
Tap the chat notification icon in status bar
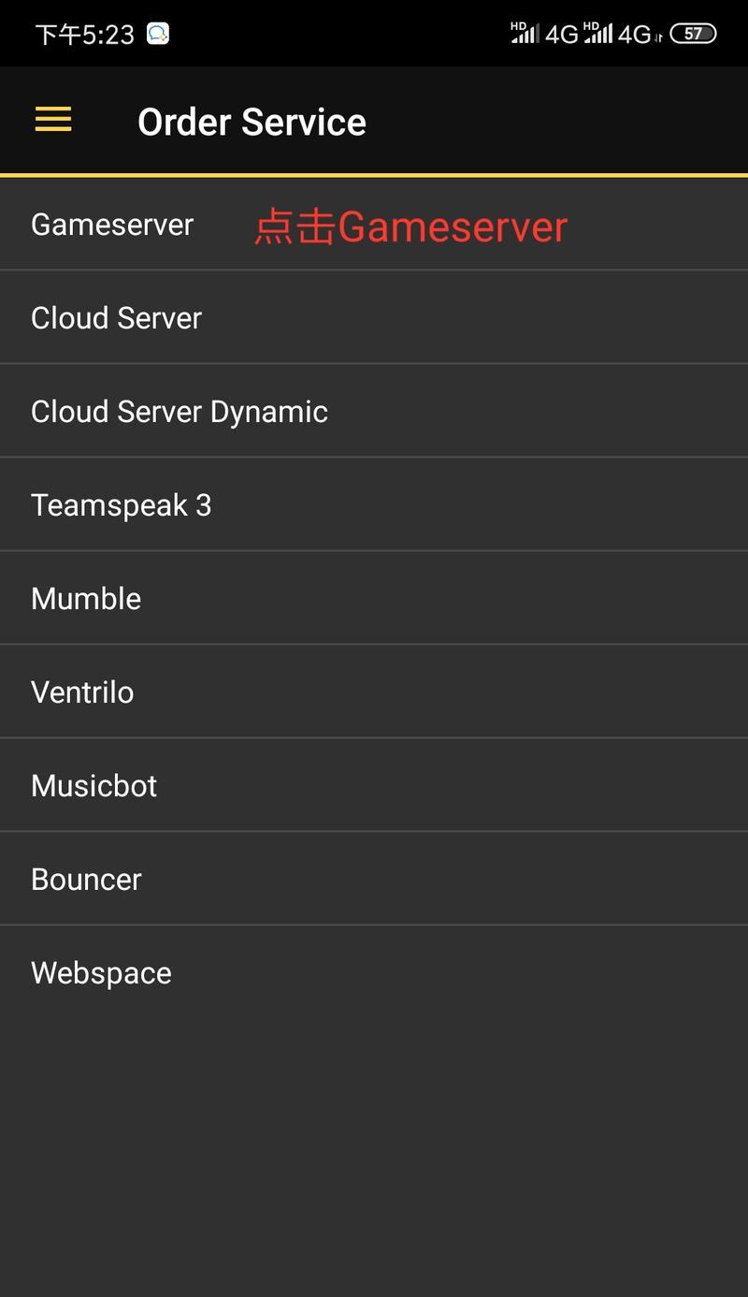click(158, 34)
